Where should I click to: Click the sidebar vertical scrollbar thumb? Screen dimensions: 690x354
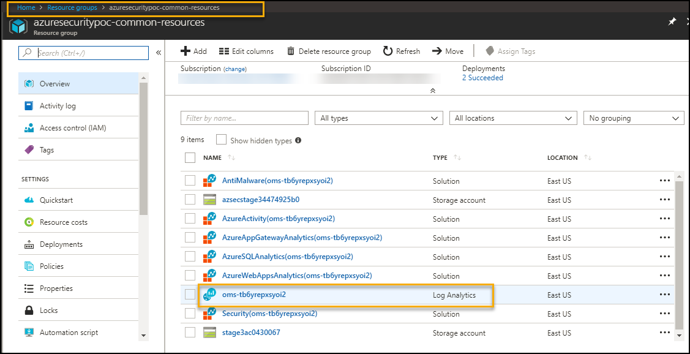click(143, 149)
